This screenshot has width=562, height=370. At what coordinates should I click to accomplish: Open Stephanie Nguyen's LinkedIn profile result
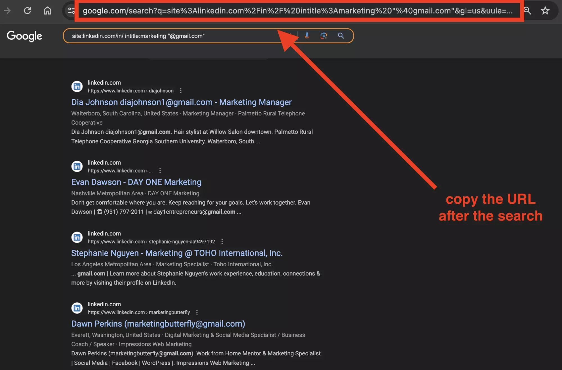177,253
